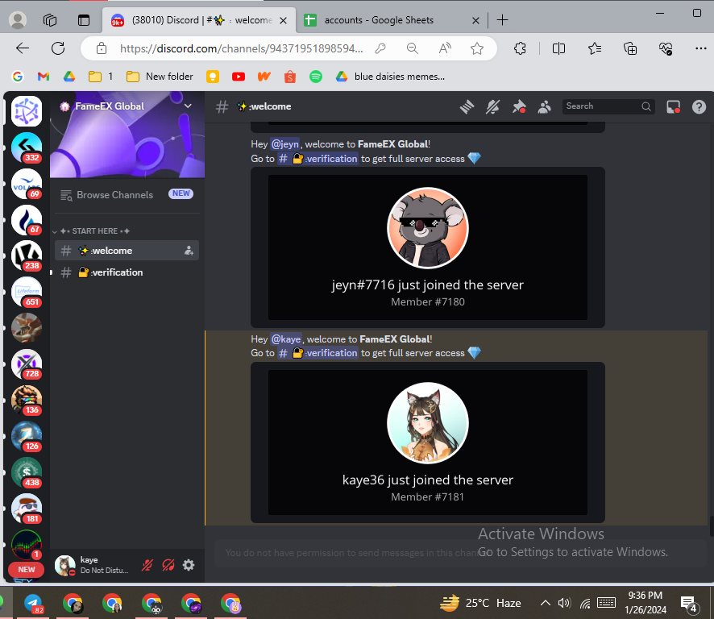Click create invite icon on welcome channel
The image size is (714, 619).
(x=189, y=251)
